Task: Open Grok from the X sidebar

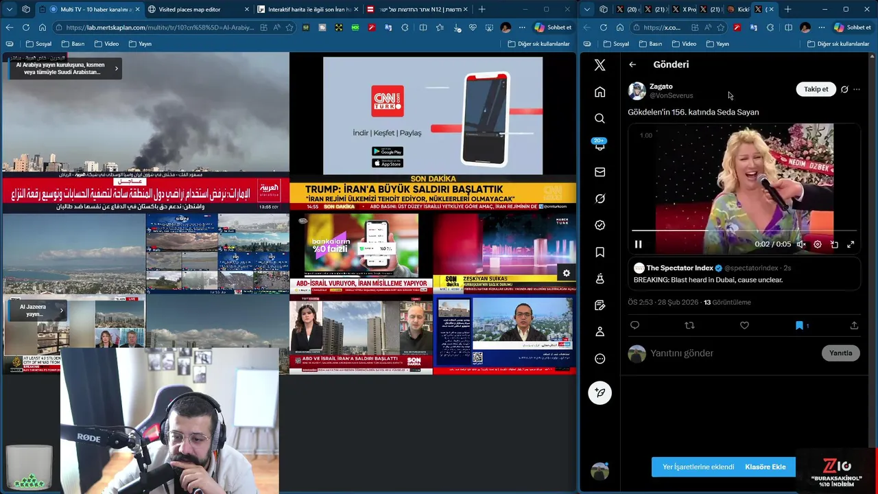Action: click(x=600, y=199)
